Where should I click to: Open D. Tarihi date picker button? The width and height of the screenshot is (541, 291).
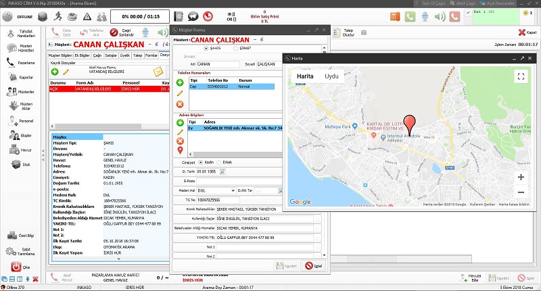point(222,171)
